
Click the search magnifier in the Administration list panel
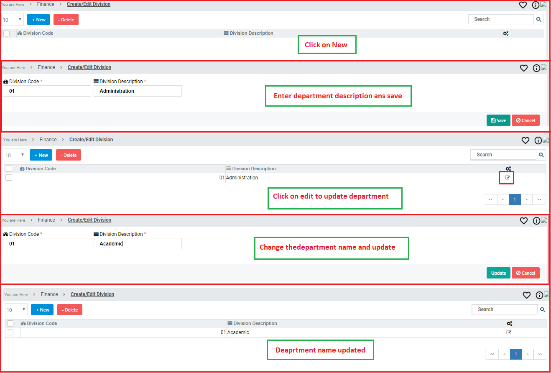(x=541, y=155)
